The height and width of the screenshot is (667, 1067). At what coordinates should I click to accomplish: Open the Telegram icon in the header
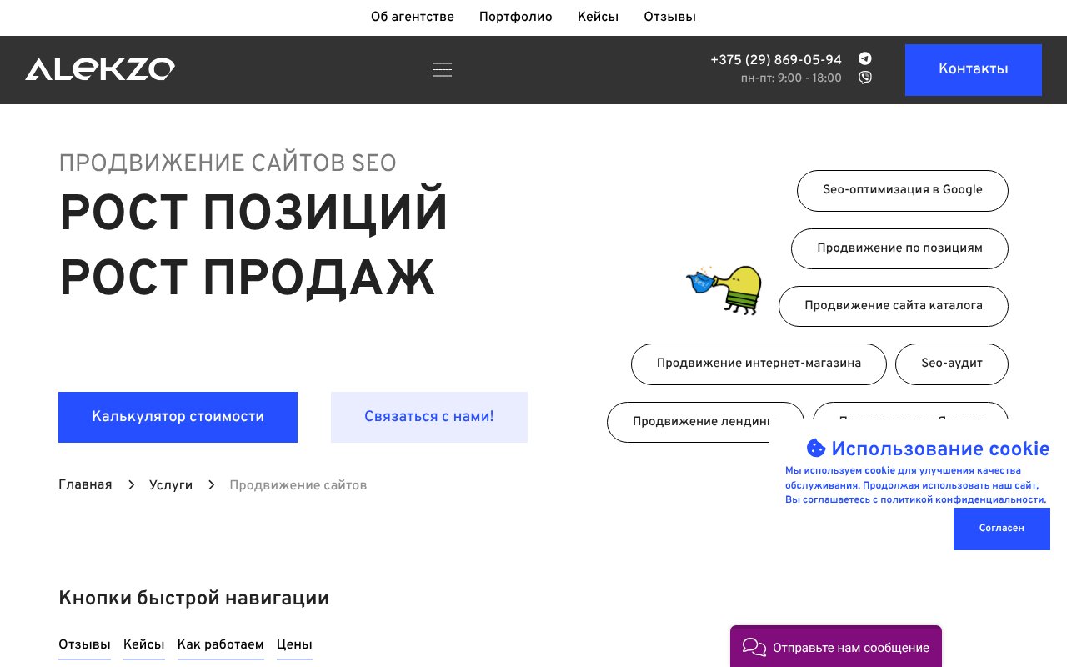(864, 58)
